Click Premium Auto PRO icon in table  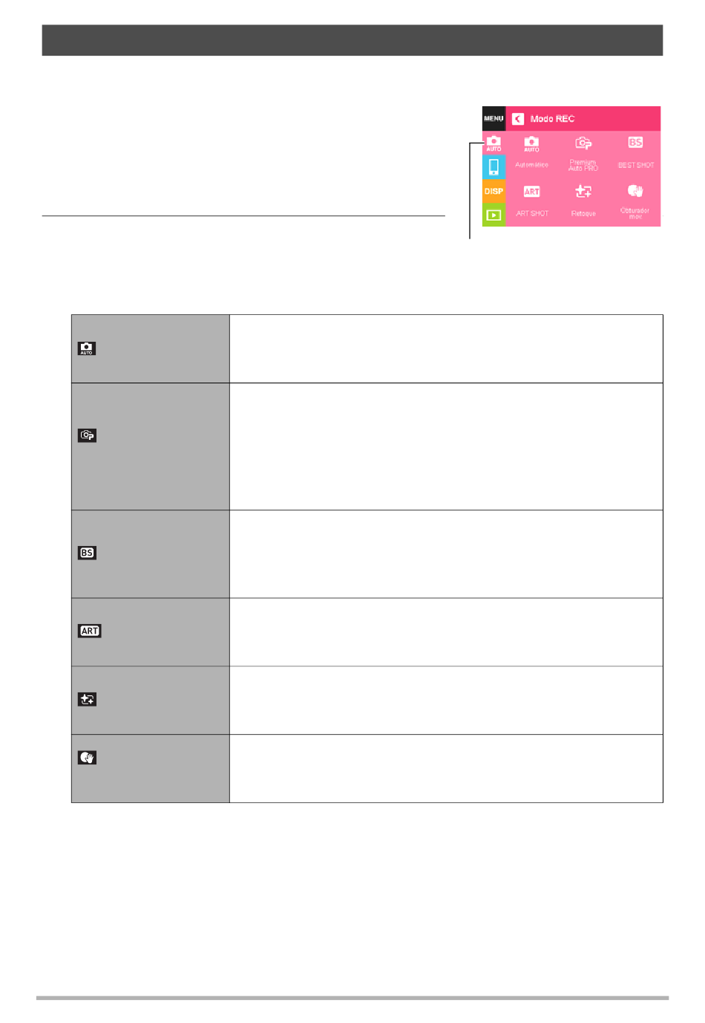click(87, 435)
